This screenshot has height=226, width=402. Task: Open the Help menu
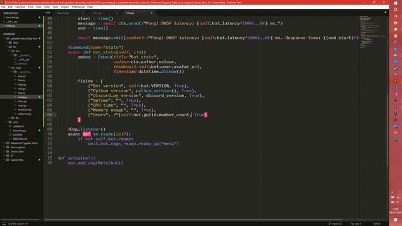(90, 7)
